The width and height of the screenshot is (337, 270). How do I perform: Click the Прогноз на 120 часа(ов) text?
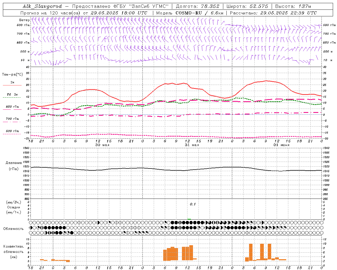point(51,13)
